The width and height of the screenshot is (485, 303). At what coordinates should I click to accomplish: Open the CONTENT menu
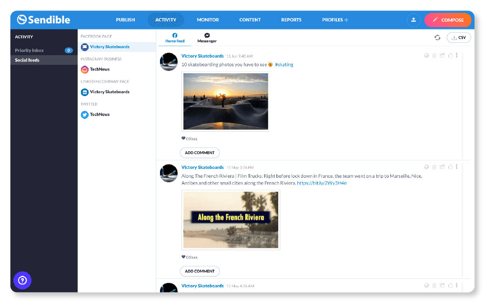click(250, 20)
